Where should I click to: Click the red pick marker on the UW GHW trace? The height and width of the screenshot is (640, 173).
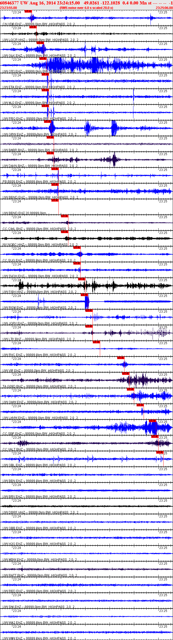130,389
